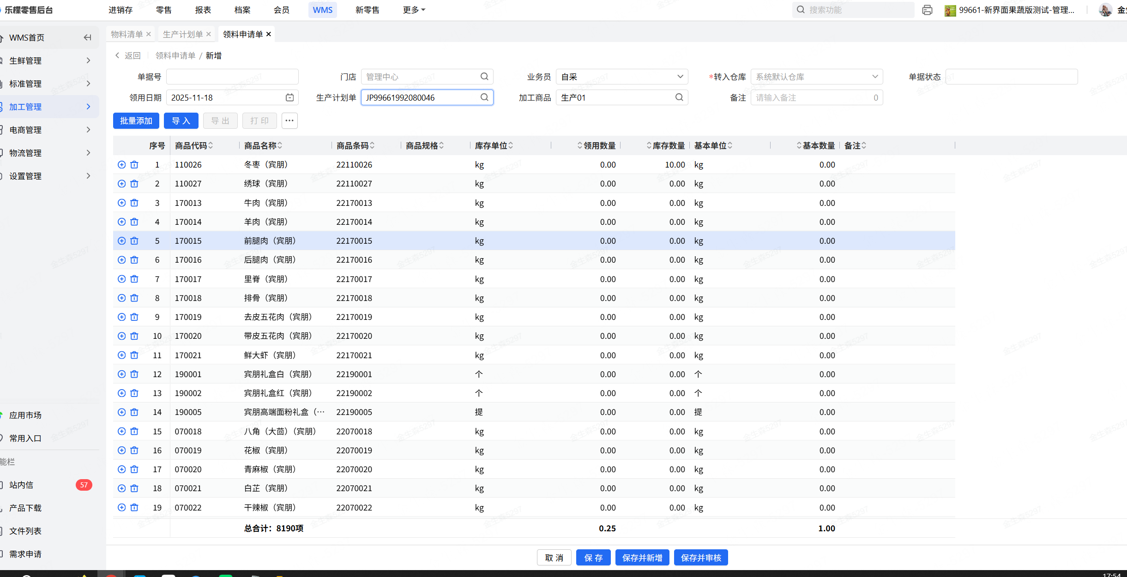Delete row 5 with trash icon
Image resolution: width=1127 pixels, height=577 pixels.
[x=134, y=241]
